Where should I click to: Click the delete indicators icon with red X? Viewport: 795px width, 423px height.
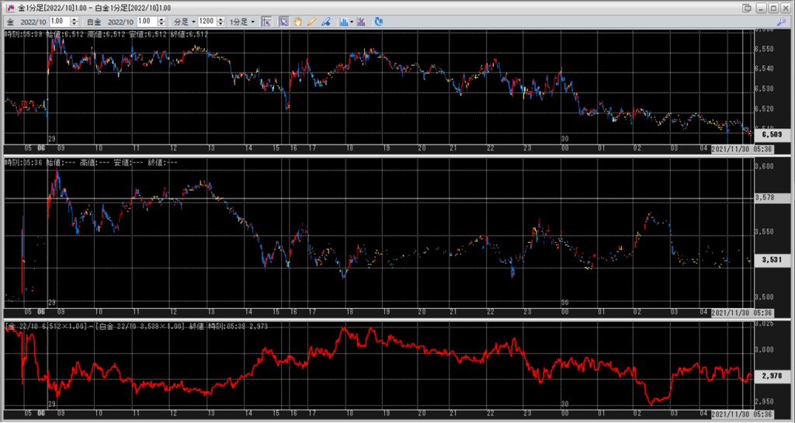(362, 22)
